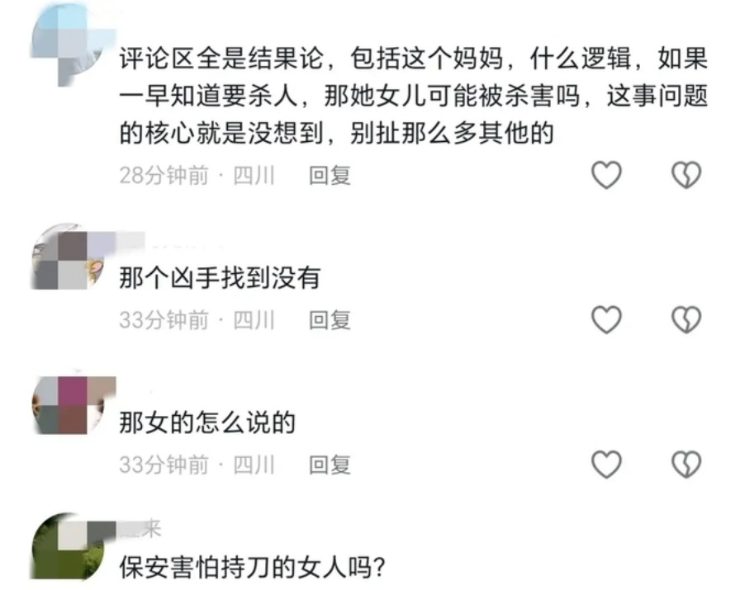Viewport: 740px width, 590px height.
Task: Dislike the 结果论 comment with broken heart
Action: click(686, 175)
